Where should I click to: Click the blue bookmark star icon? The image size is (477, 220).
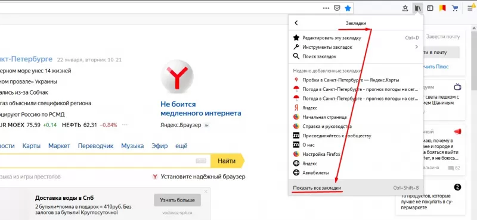pos(348,8)
